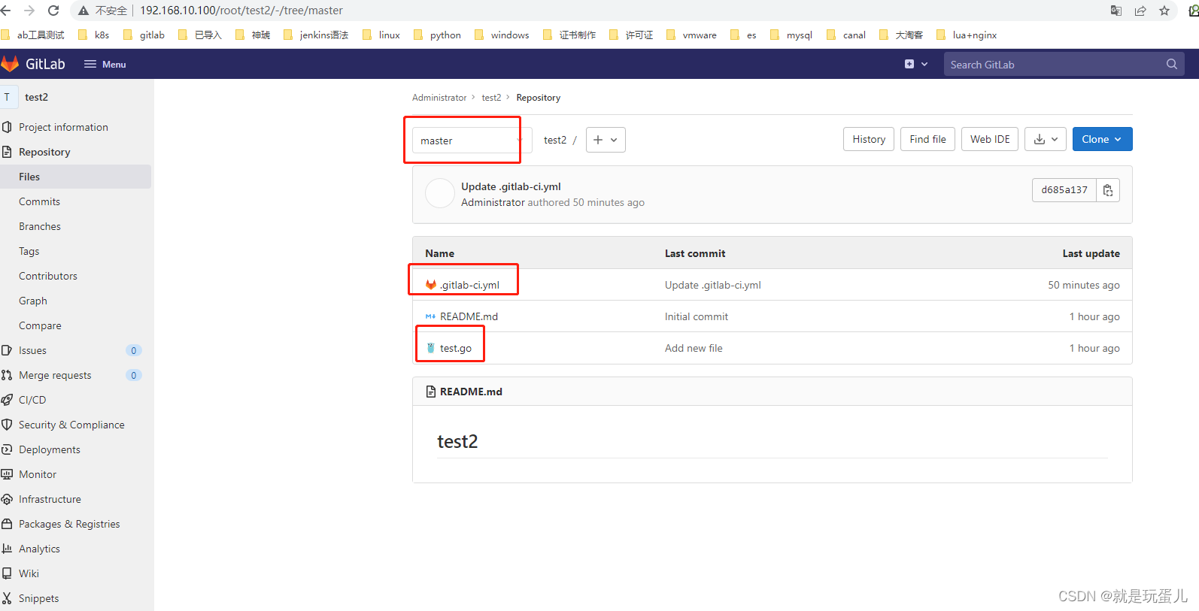Open Security & Compliance section
Image resolution: width=1199 pixels, height=611 pixels.
click(71, 425)
